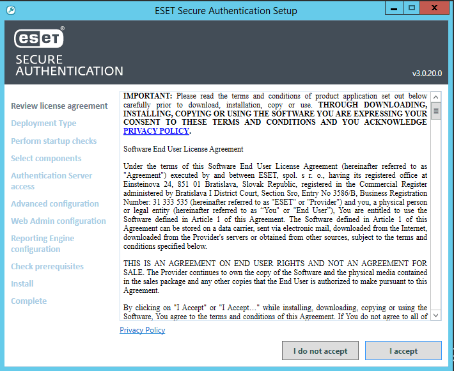Select Authentication Server access step

(52, 181)
